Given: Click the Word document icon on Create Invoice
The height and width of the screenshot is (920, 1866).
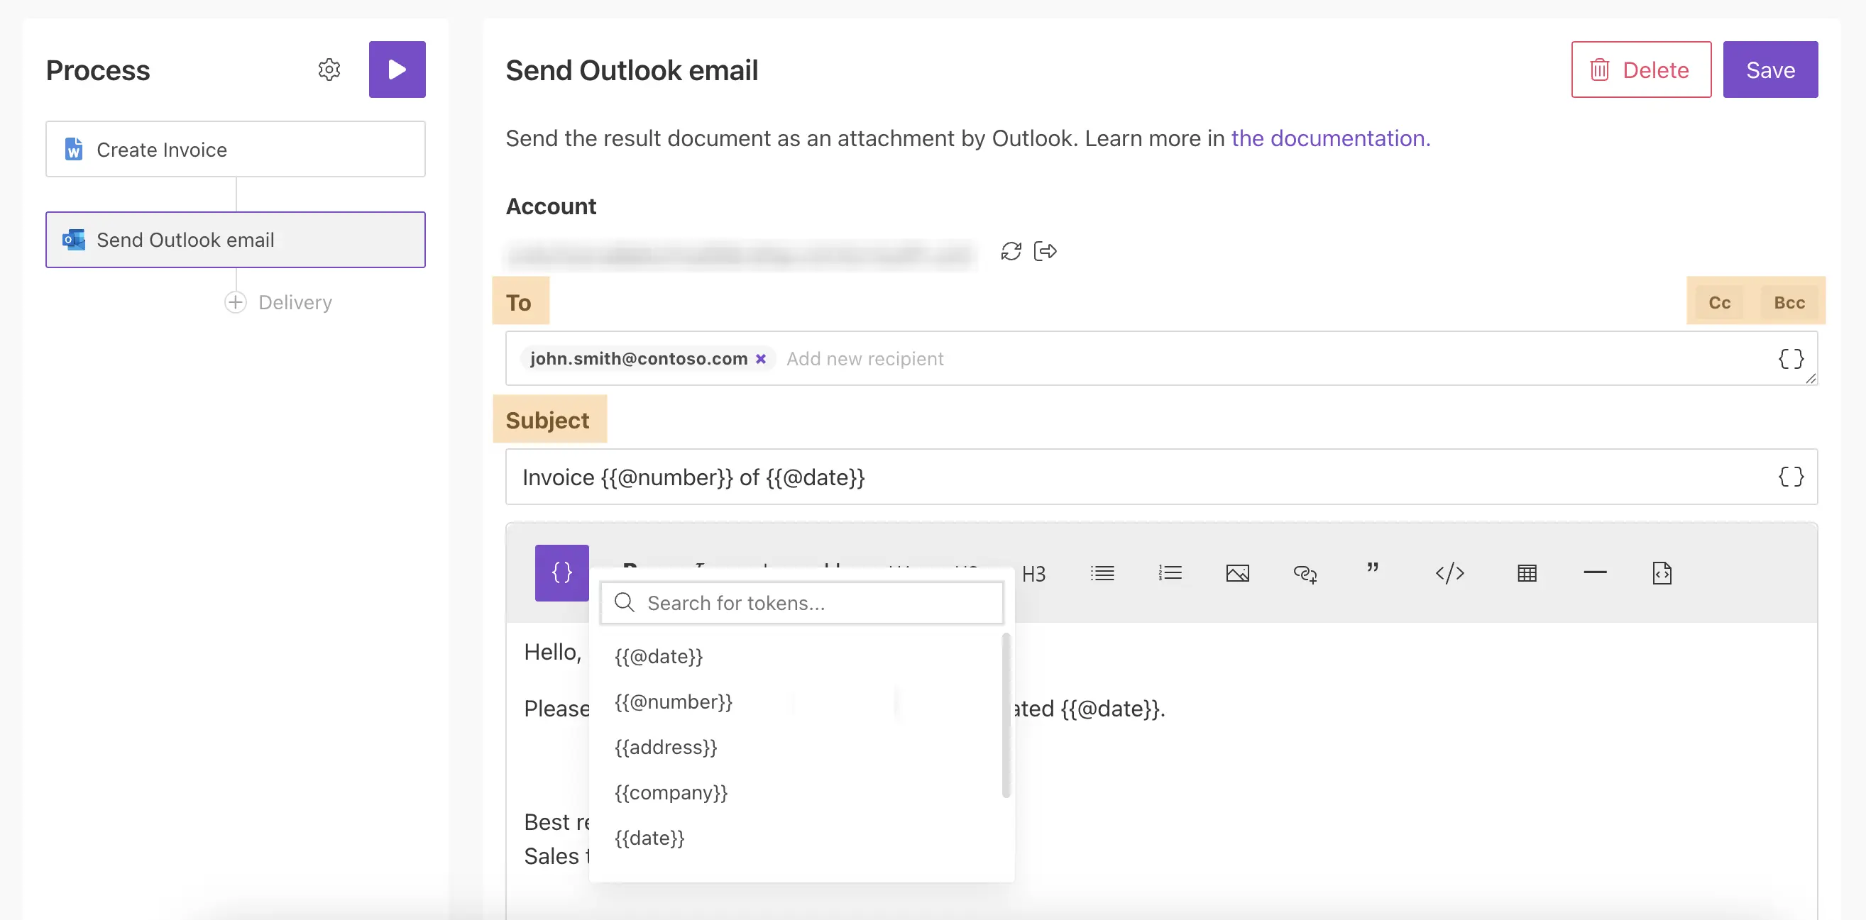Looking at the screenshot, I should pos(74,149).
